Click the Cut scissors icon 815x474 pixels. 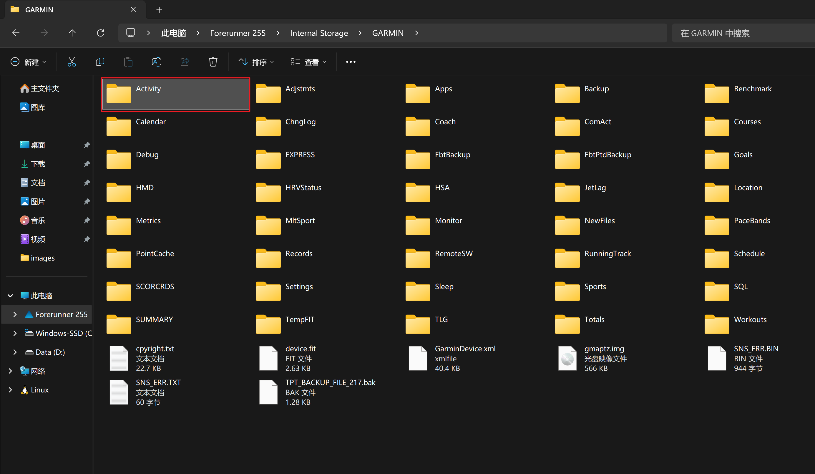click(72, 62)
